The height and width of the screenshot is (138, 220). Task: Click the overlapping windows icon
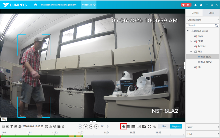[x=155, y=126]
